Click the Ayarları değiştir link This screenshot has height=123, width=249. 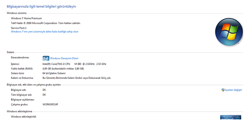(x=234, y=90)
